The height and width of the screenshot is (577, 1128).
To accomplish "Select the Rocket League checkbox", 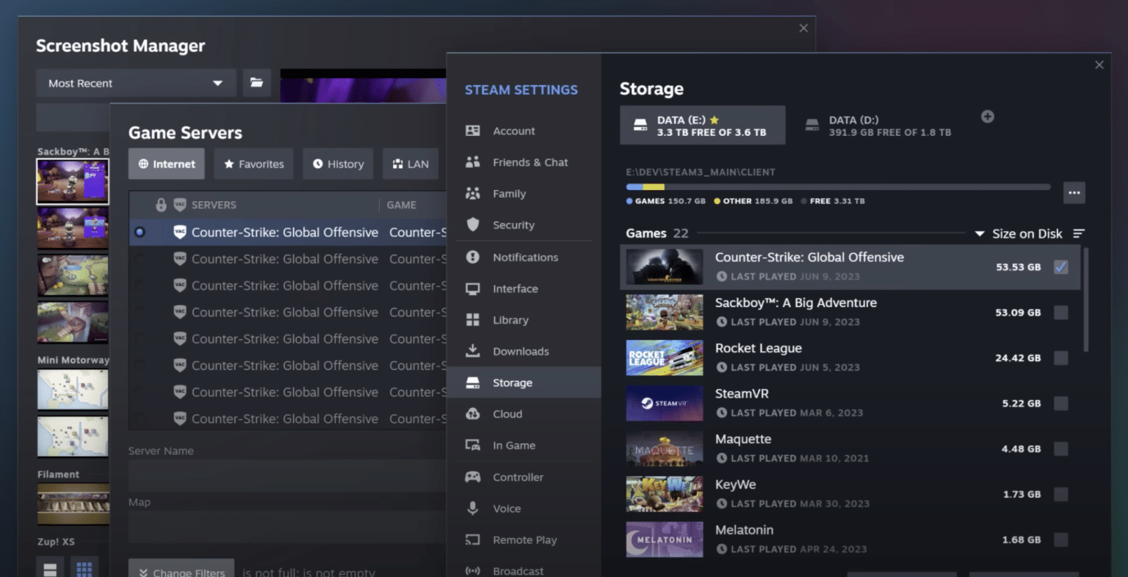I will (x=1060, y=358).
